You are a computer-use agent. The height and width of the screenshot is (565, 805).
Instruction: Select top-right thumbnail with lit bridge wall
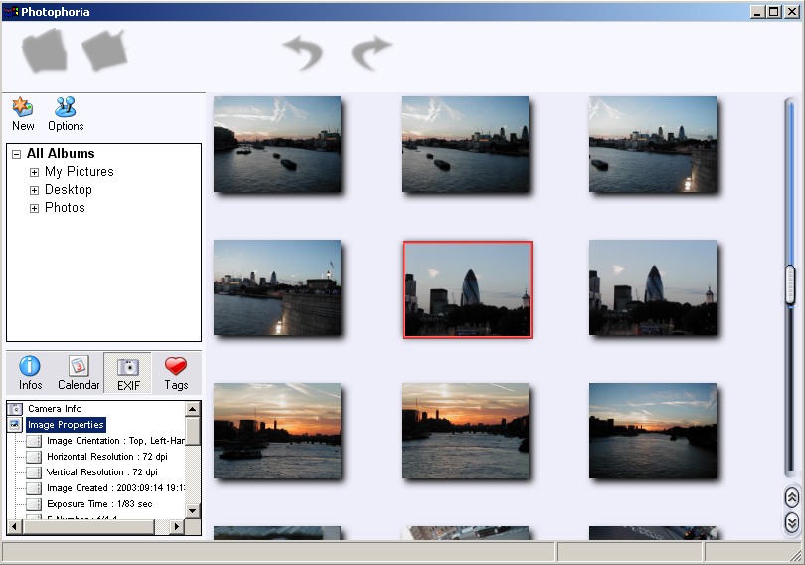653,144
